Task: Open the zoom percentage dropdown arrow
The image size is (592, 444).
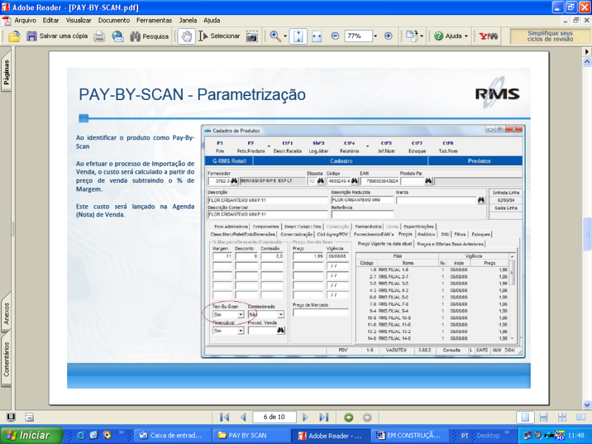Action: click(376, 36)
